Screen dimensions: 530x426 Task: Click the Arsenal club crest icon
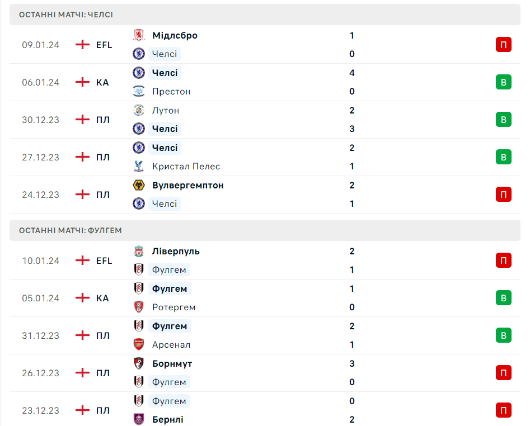tap(139, 344)
